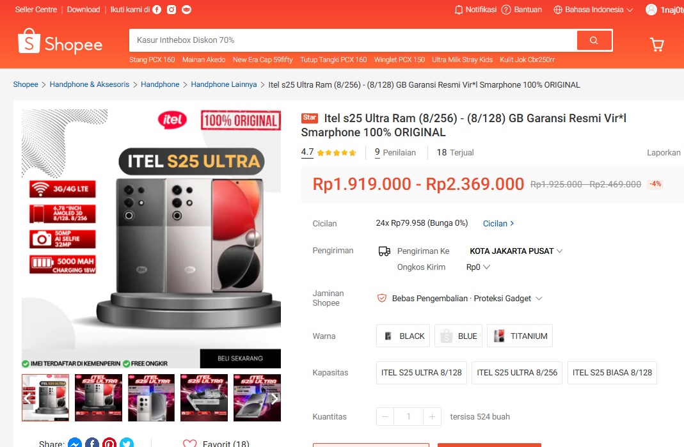Add product to favorites with heart icon
This screenshot has width=684, height=447.
[x=190, y=443]
